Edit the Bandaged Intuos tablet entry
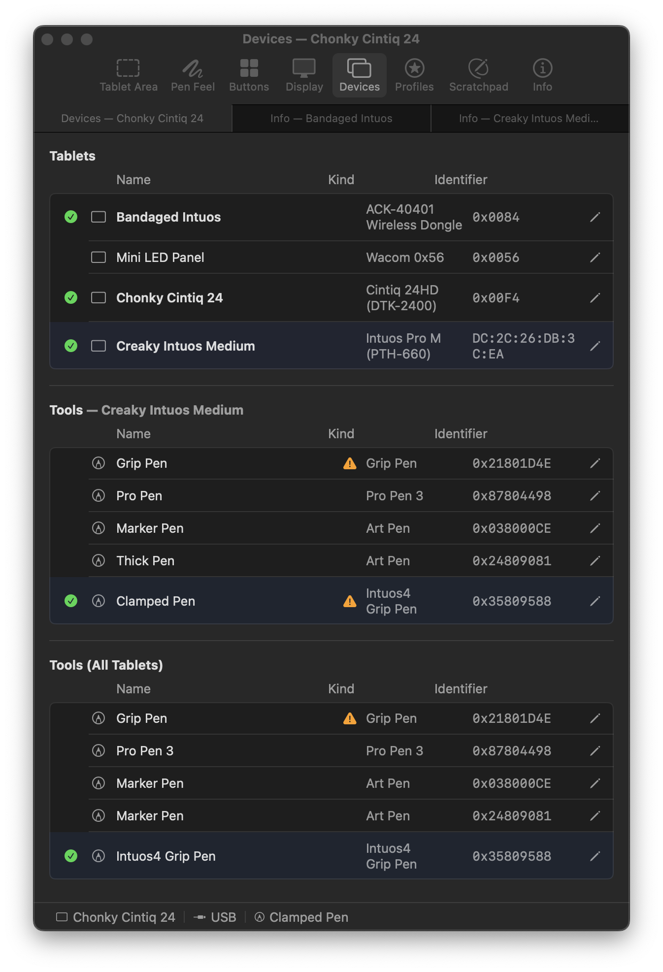 click(595, 217)
